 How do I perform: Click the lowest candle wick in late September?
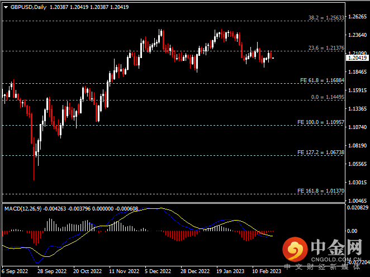34,178
